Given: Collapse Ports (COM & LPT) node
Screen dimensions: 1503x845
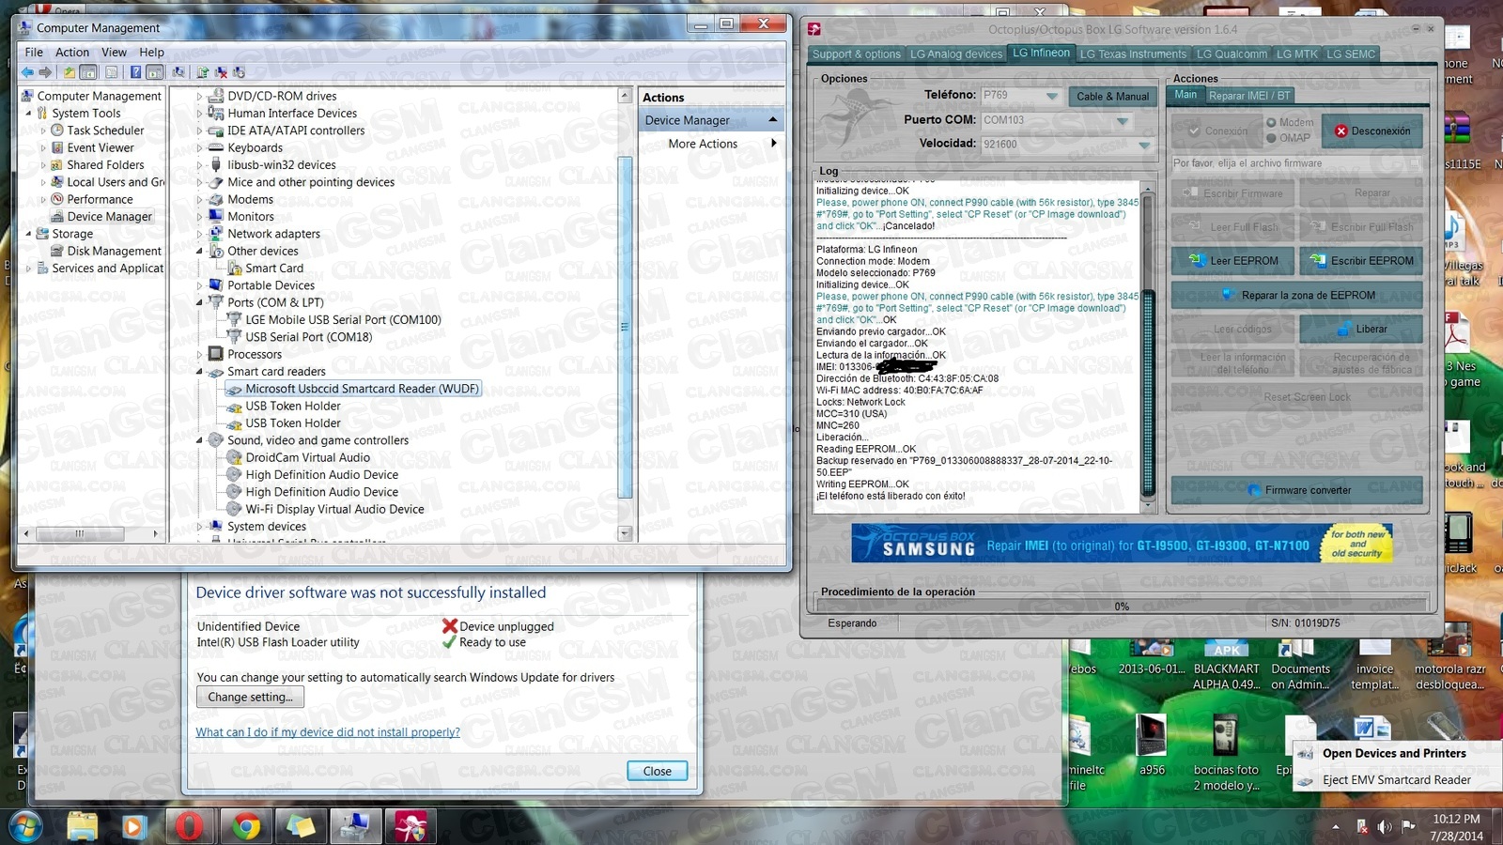Looking at the screenshot, I should click(x=199, y=302).
